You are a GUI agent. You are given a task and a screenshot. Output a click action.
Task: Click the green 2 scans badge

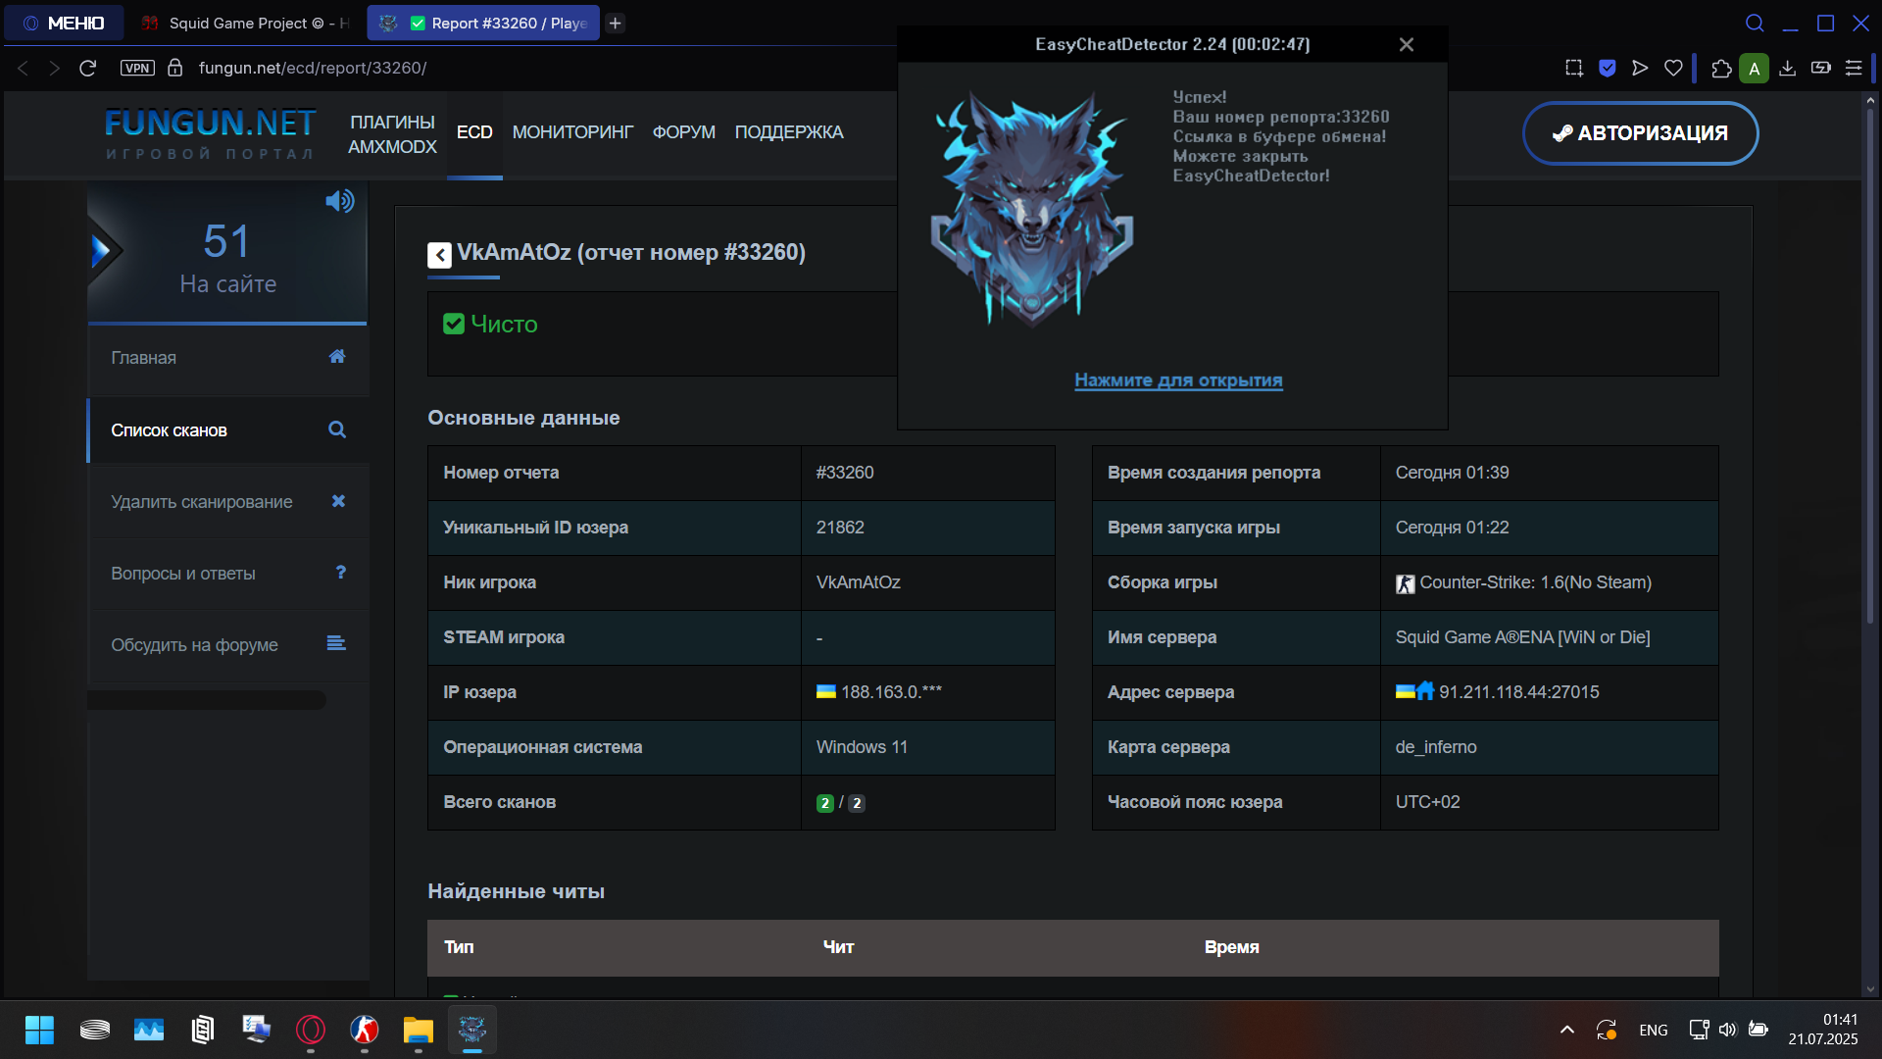[825, 803]
